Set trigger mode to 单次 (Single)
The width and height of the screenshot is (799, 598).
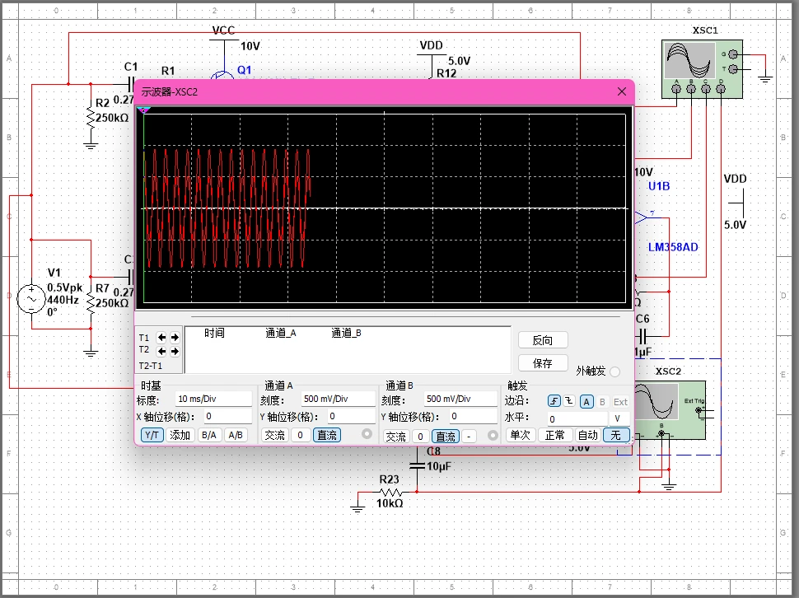(x=521, y=435)
